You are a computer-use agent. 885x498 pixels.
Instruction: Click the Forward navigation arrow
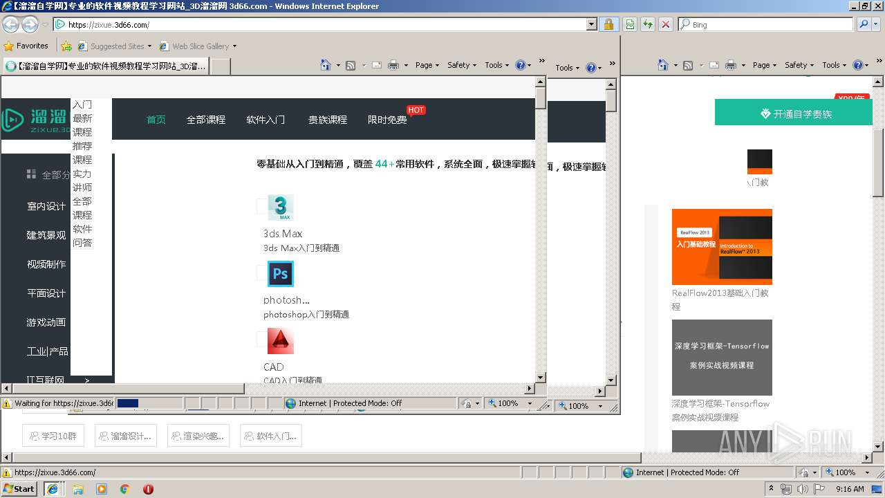[30, 24]
